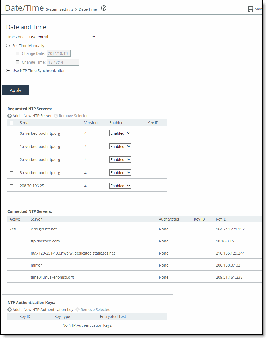Image resolution: width=267 pixels, height=339 pixels.
Task: Click the Remove Selected icon for authentication keys
Action: coord(77,309)
